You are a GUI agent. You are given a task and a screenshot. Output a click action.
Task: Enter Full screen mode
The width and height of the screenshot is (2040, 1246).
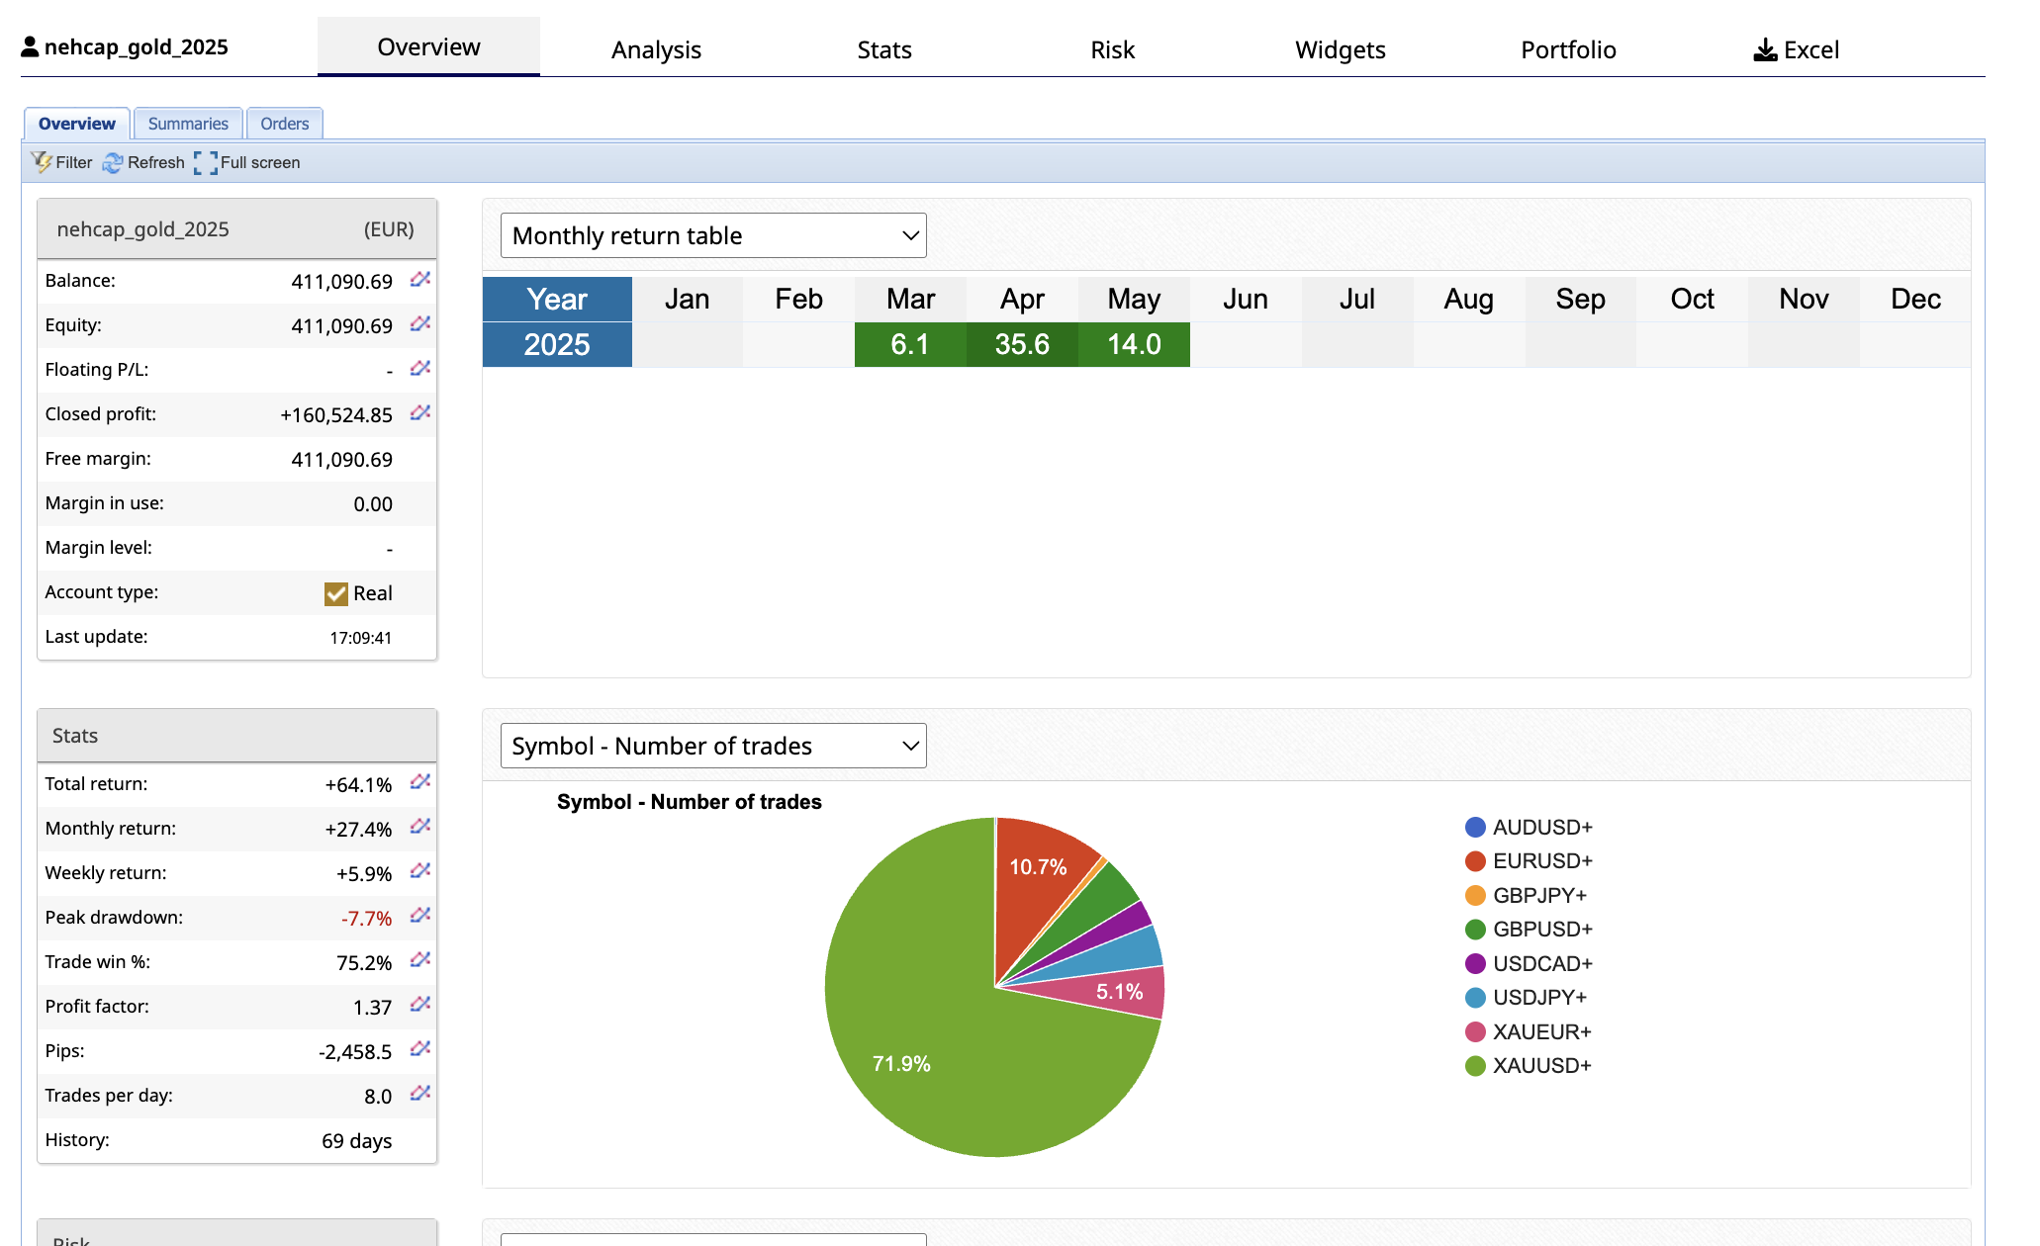(206, 162)
